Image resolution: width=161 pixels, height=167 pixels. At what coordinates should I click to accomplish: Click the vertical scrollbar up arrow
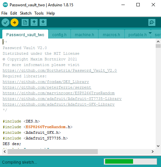[x=158, y=42]
